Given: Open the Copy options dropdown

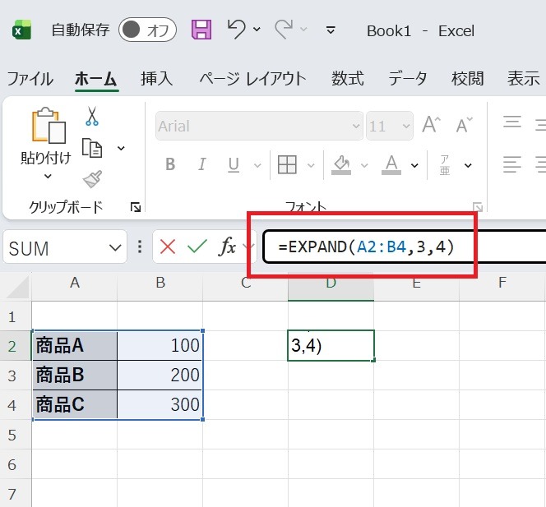Looking at the screenshot, I should click(121, 148).
